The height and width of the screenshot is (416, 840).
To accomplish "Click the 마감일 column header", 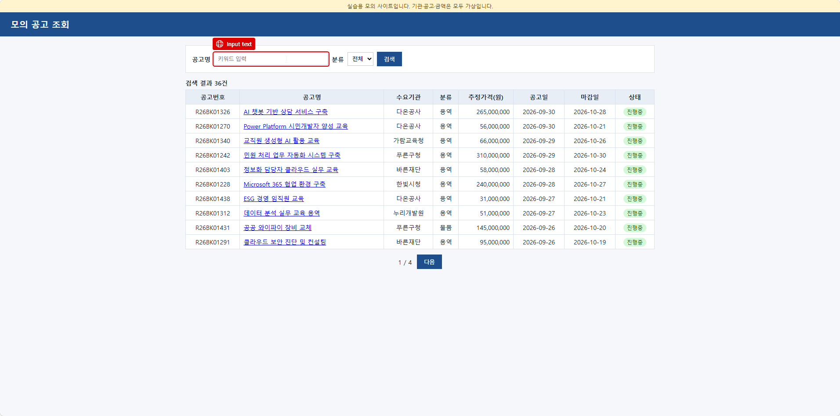I will point(590,97).
